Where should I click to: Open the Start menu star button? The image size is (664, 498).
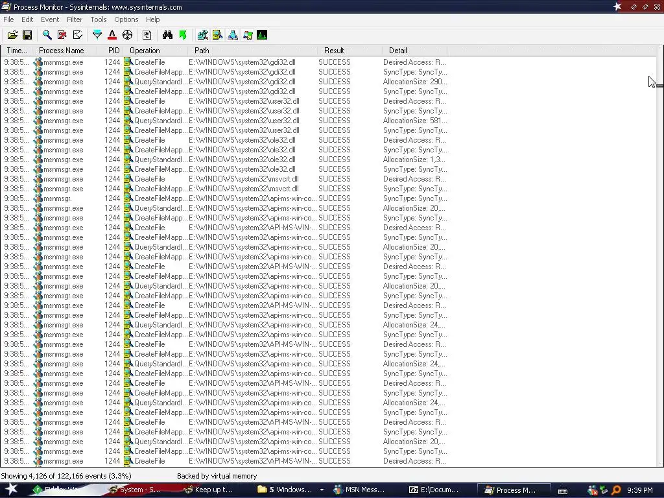click(x=11, y=490)
